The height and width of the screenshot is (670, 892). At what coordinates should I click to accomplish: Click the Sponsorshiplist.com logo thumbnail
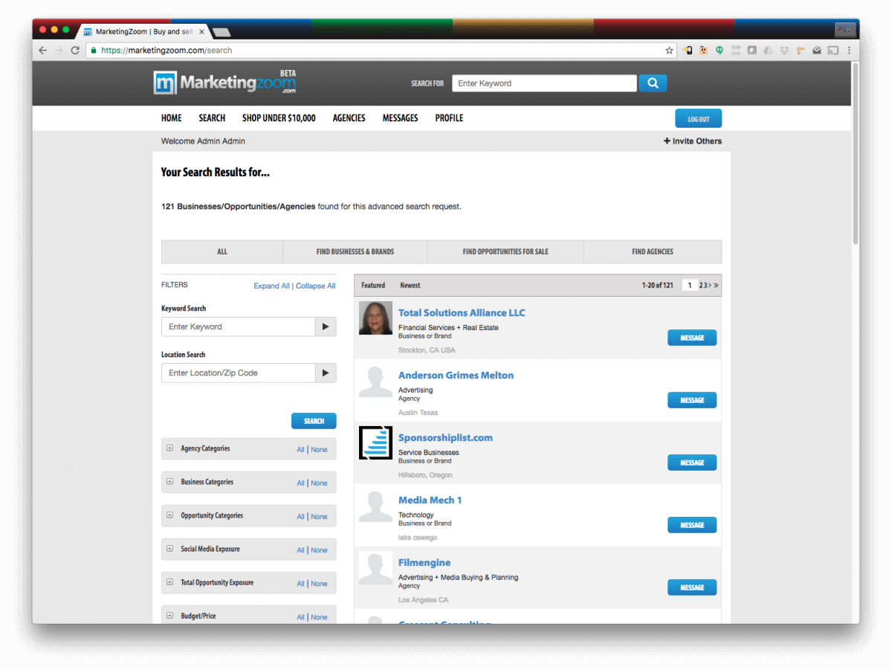tap(375, 442)
